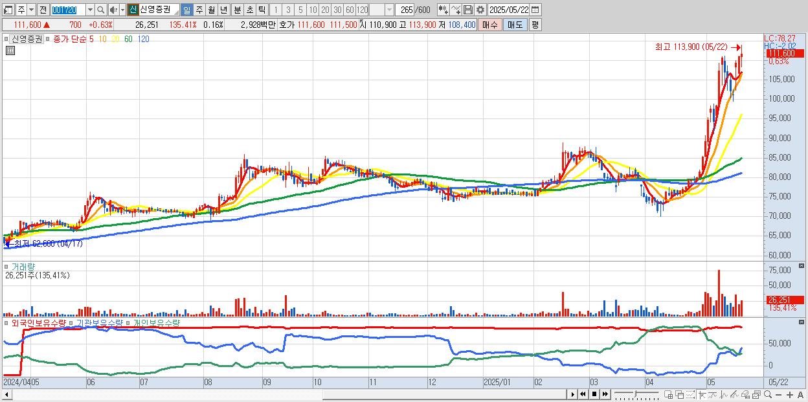Click the A auto-scale icon at bottom-right

click(x=801, y=394)
